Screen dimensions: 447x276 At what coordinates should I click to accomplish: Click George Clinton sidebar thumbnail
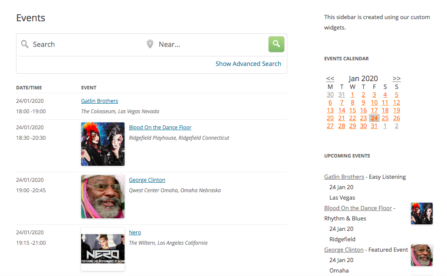click(422, 255)
